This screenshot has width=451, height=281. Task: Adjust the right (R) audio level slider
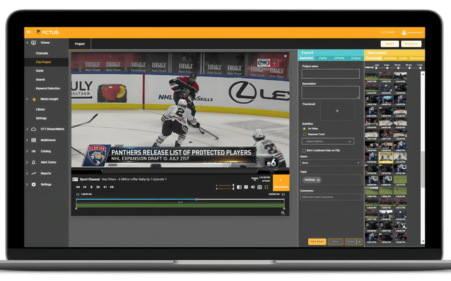(226, 189)
